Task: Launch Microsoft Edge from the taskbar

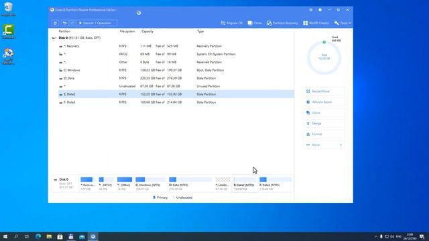Action: click(x=38, y=236)
